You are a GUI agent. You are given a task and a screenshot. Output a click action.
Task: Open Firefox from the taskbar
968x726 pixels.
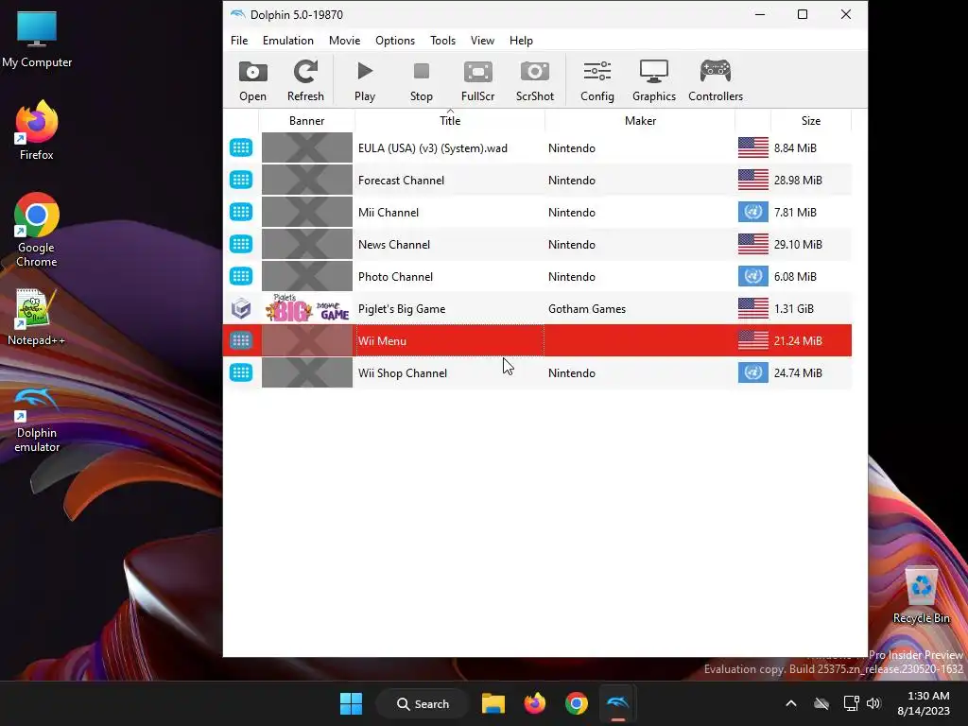pyautogui.click(x=535, y=703)
